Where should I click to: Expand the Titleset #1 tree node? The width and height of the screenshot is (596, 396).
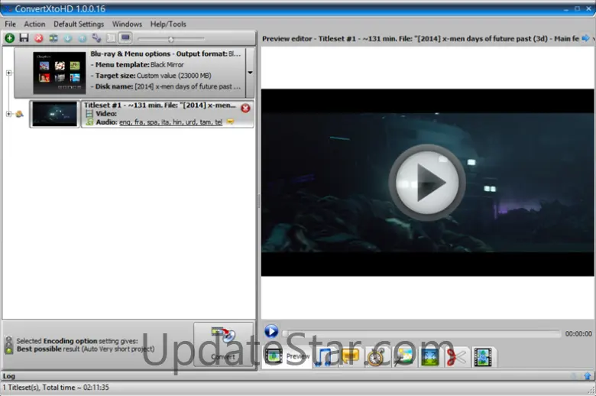(8, 114)
